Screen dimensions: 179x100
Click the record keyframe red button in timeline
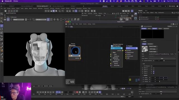(77, 92)
